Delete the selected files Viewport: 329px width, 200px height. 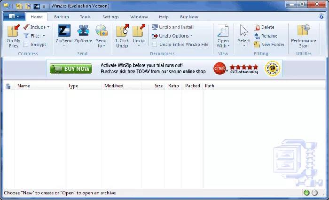point(264,27)
